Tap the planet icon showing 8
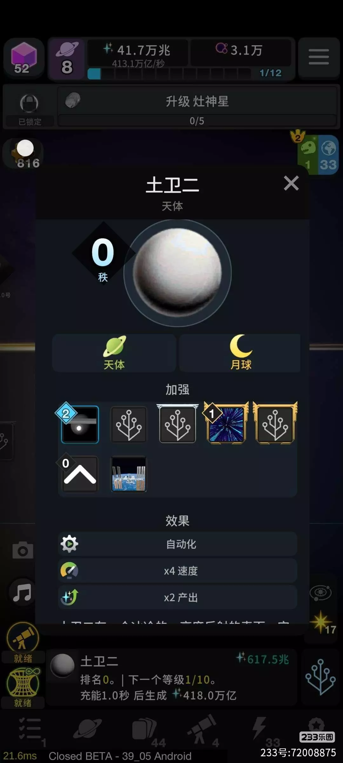Image resolution: width=343 pixels, height=763 pixels. pos(66,58)
